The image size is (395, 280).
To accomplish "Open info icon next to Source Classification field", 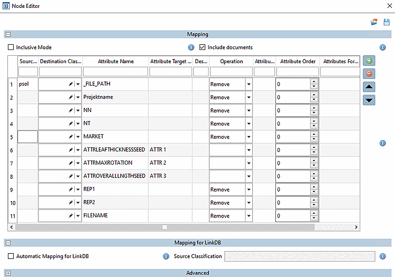I will (x=383, y=256).
